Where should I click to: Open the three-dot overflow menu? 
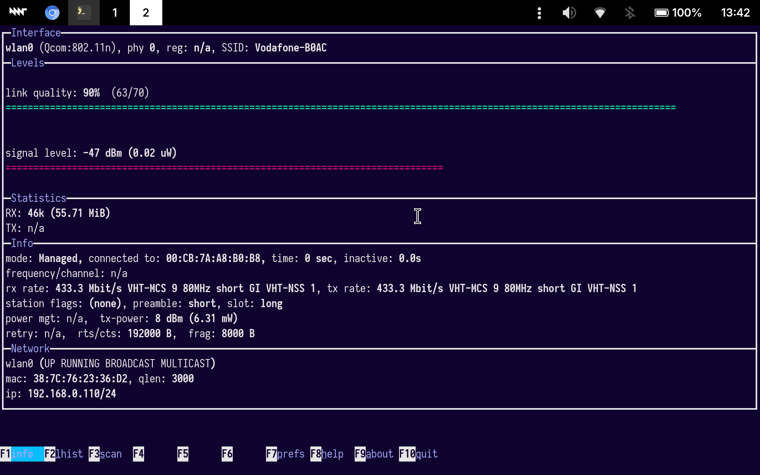[539, 13]
